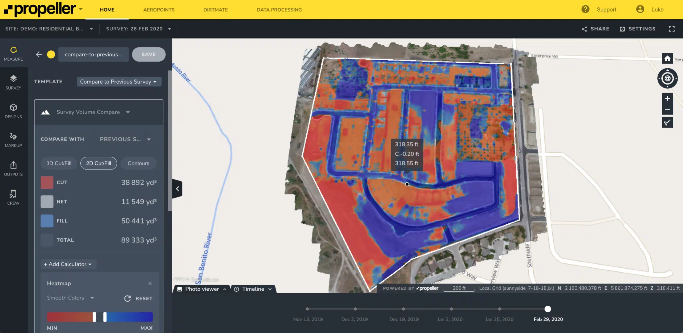Screen dimensions: 683x333
Task: Open the Measure tool in sidebar
Action: pyautogui.click(x=13, y=54)
